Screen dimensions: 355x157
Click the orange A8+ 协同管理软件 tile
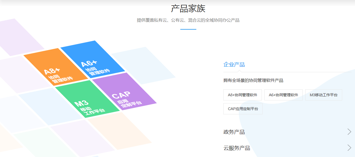point(56,67)
